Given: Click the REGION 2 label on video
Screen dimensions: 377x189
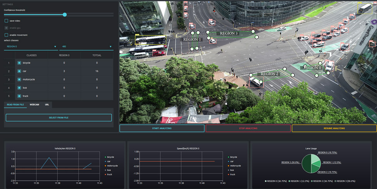Looking at the screenshot, I should [x=269, y=74].
